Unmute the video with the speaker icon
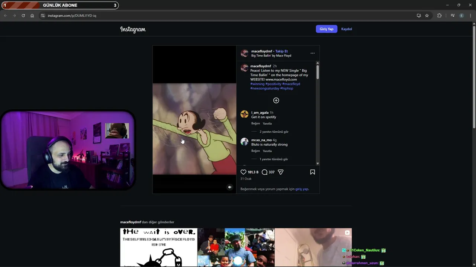 click(x=229, y=187)
